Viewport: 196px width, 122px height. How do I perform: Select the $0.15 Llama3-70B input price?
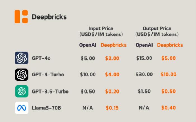click(x=112, y=108)
